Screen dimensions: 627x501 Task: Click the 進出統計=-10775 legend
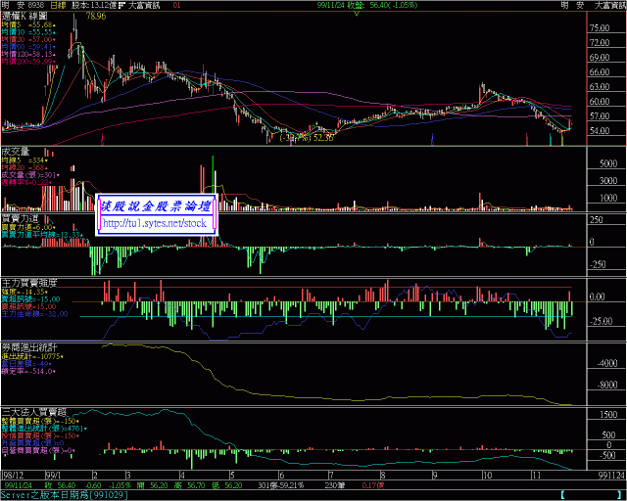[32, 356]
